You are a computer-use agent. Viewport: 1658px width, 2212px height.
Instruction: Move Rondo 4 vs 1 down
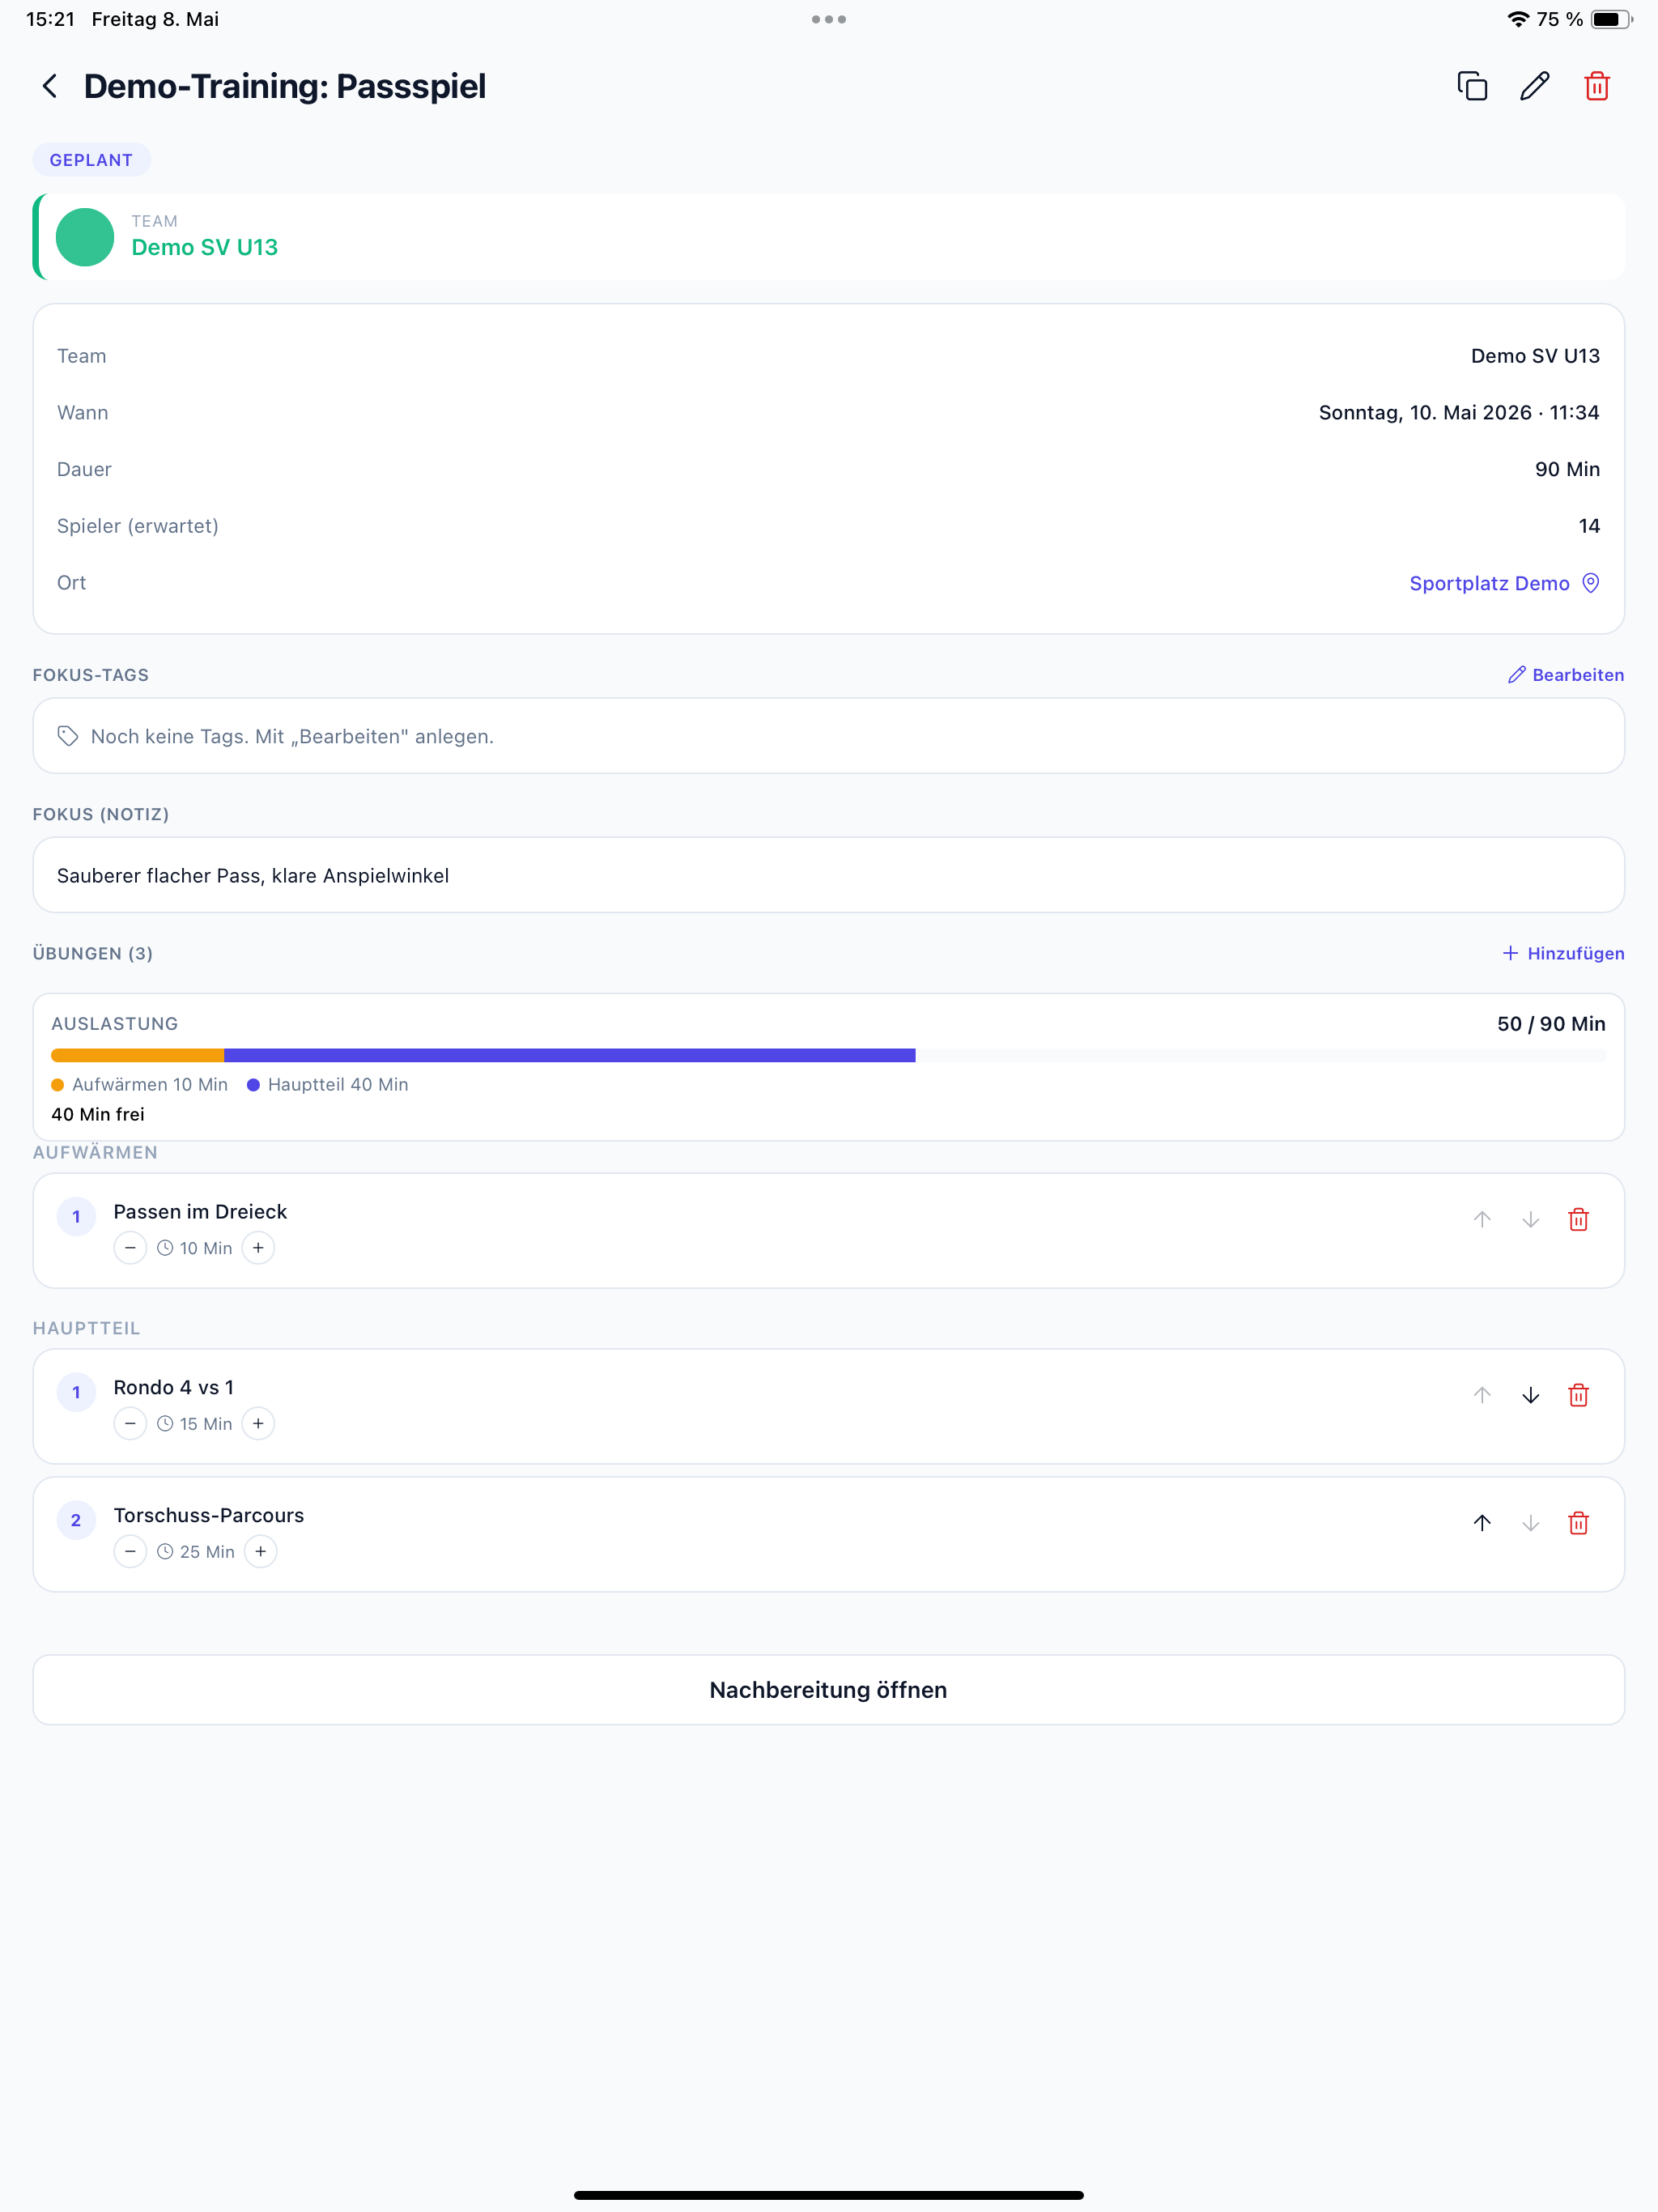pos(1530,1396)
